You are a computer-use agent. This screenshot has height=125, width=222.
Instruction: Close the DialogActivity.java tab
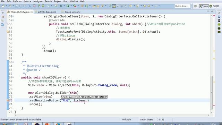pos(32,12)
